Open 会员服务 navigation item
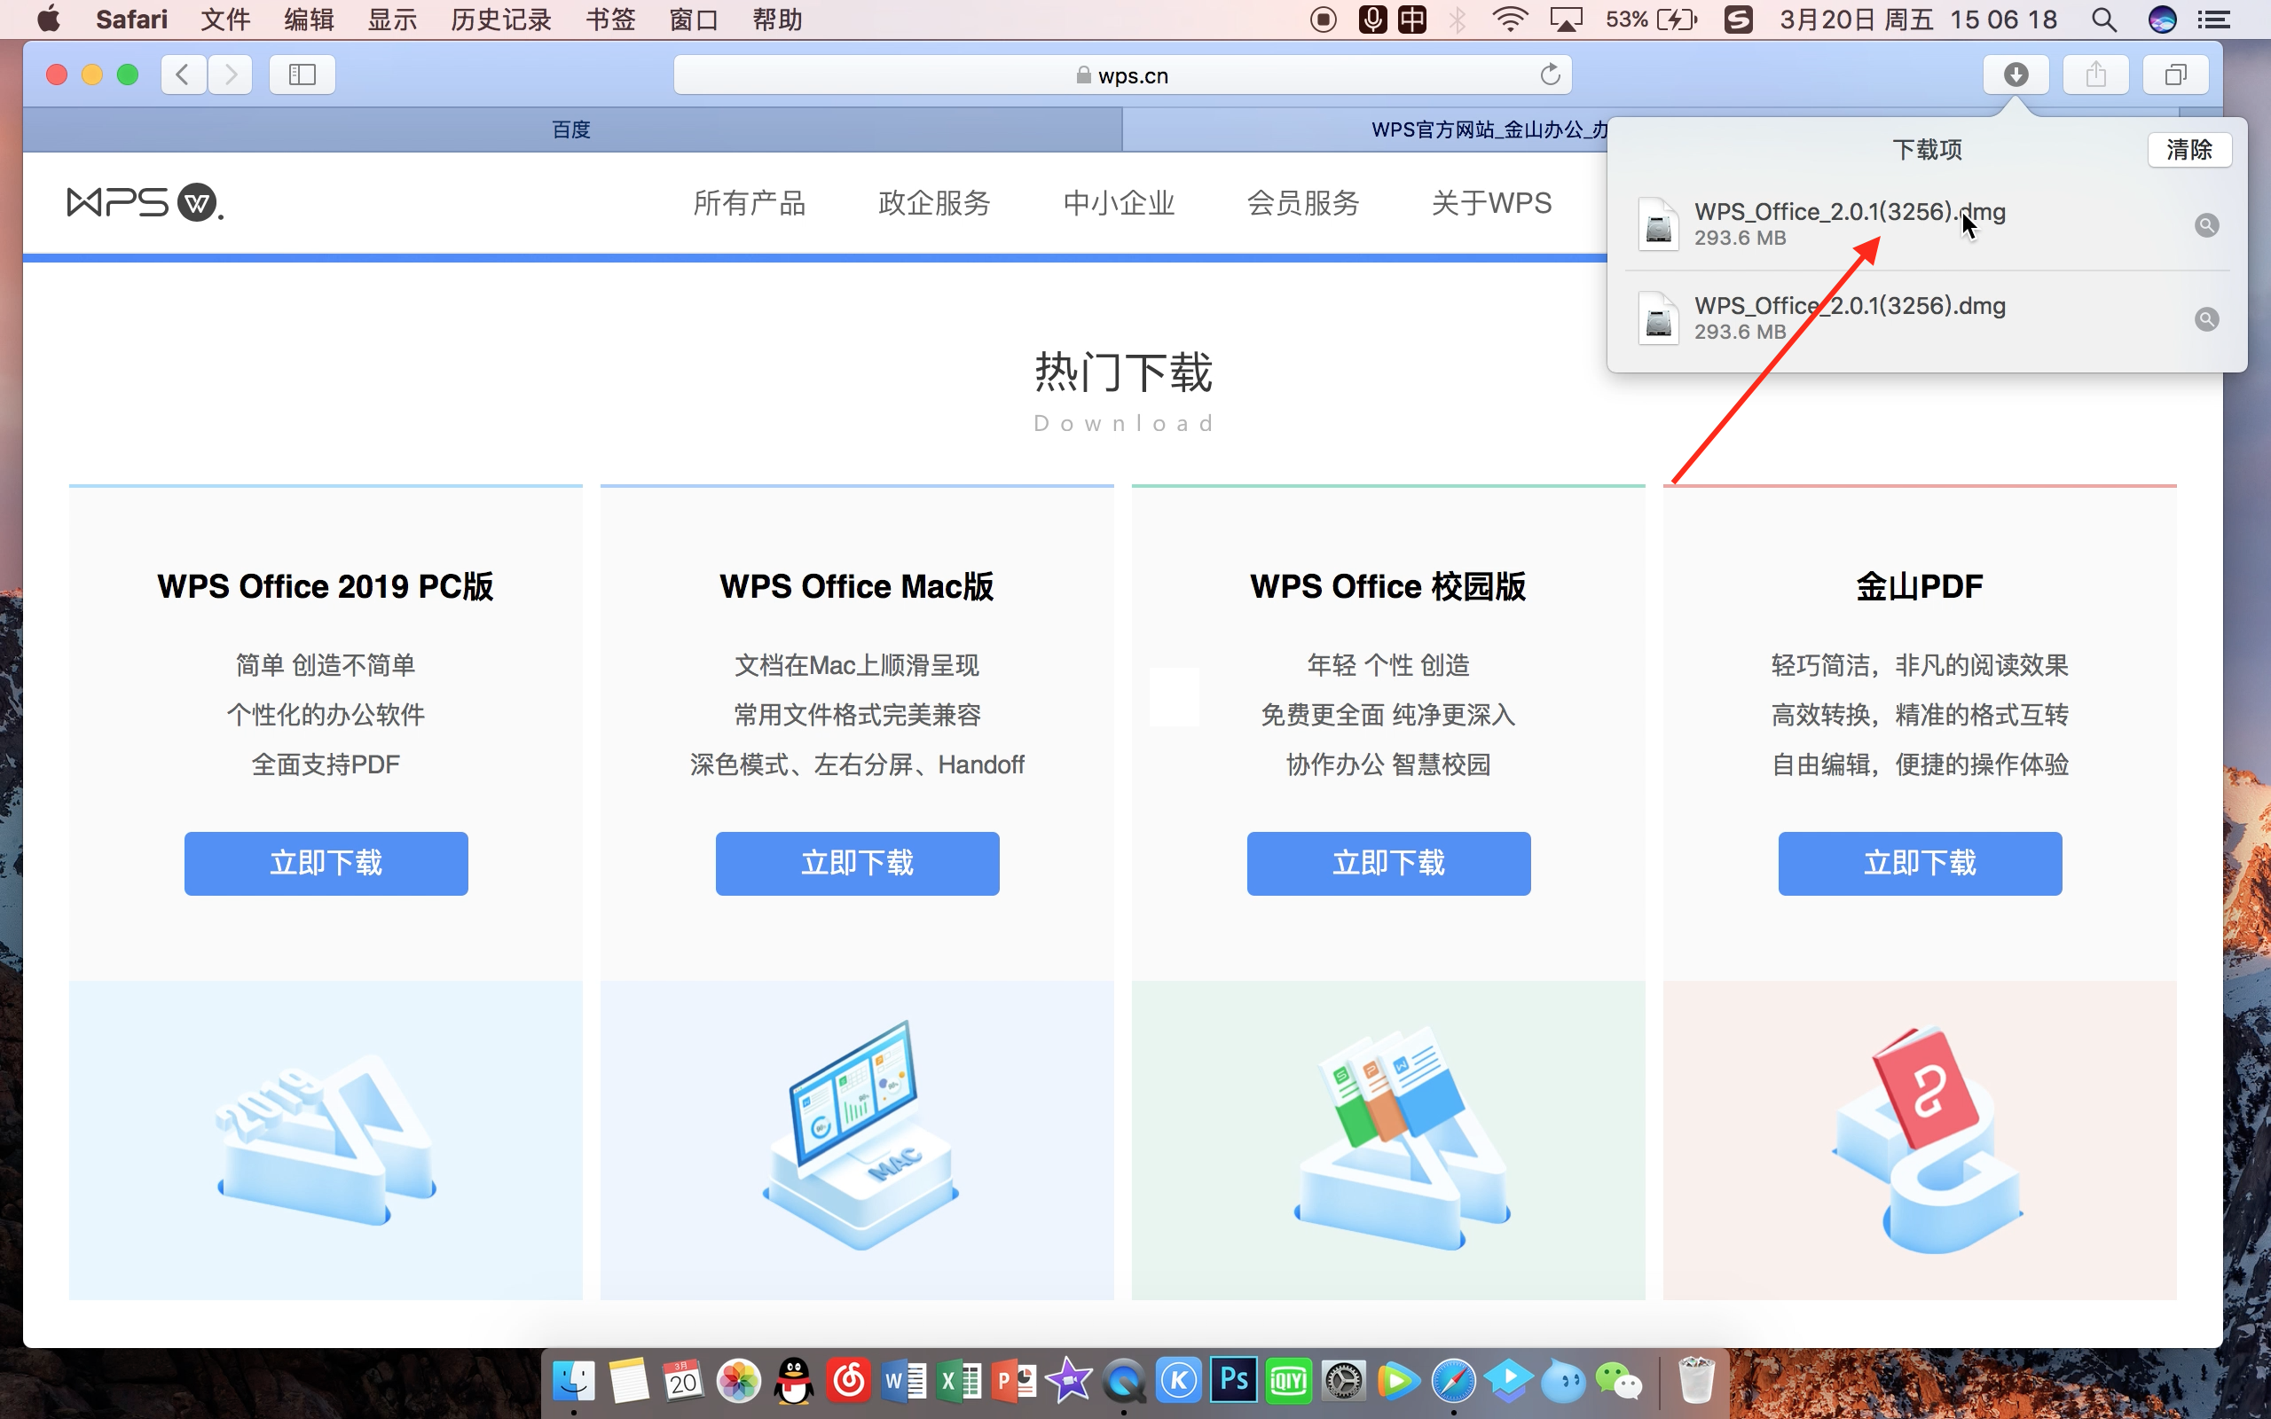Screen dimensions: 2271x1419 point(1303,203)
